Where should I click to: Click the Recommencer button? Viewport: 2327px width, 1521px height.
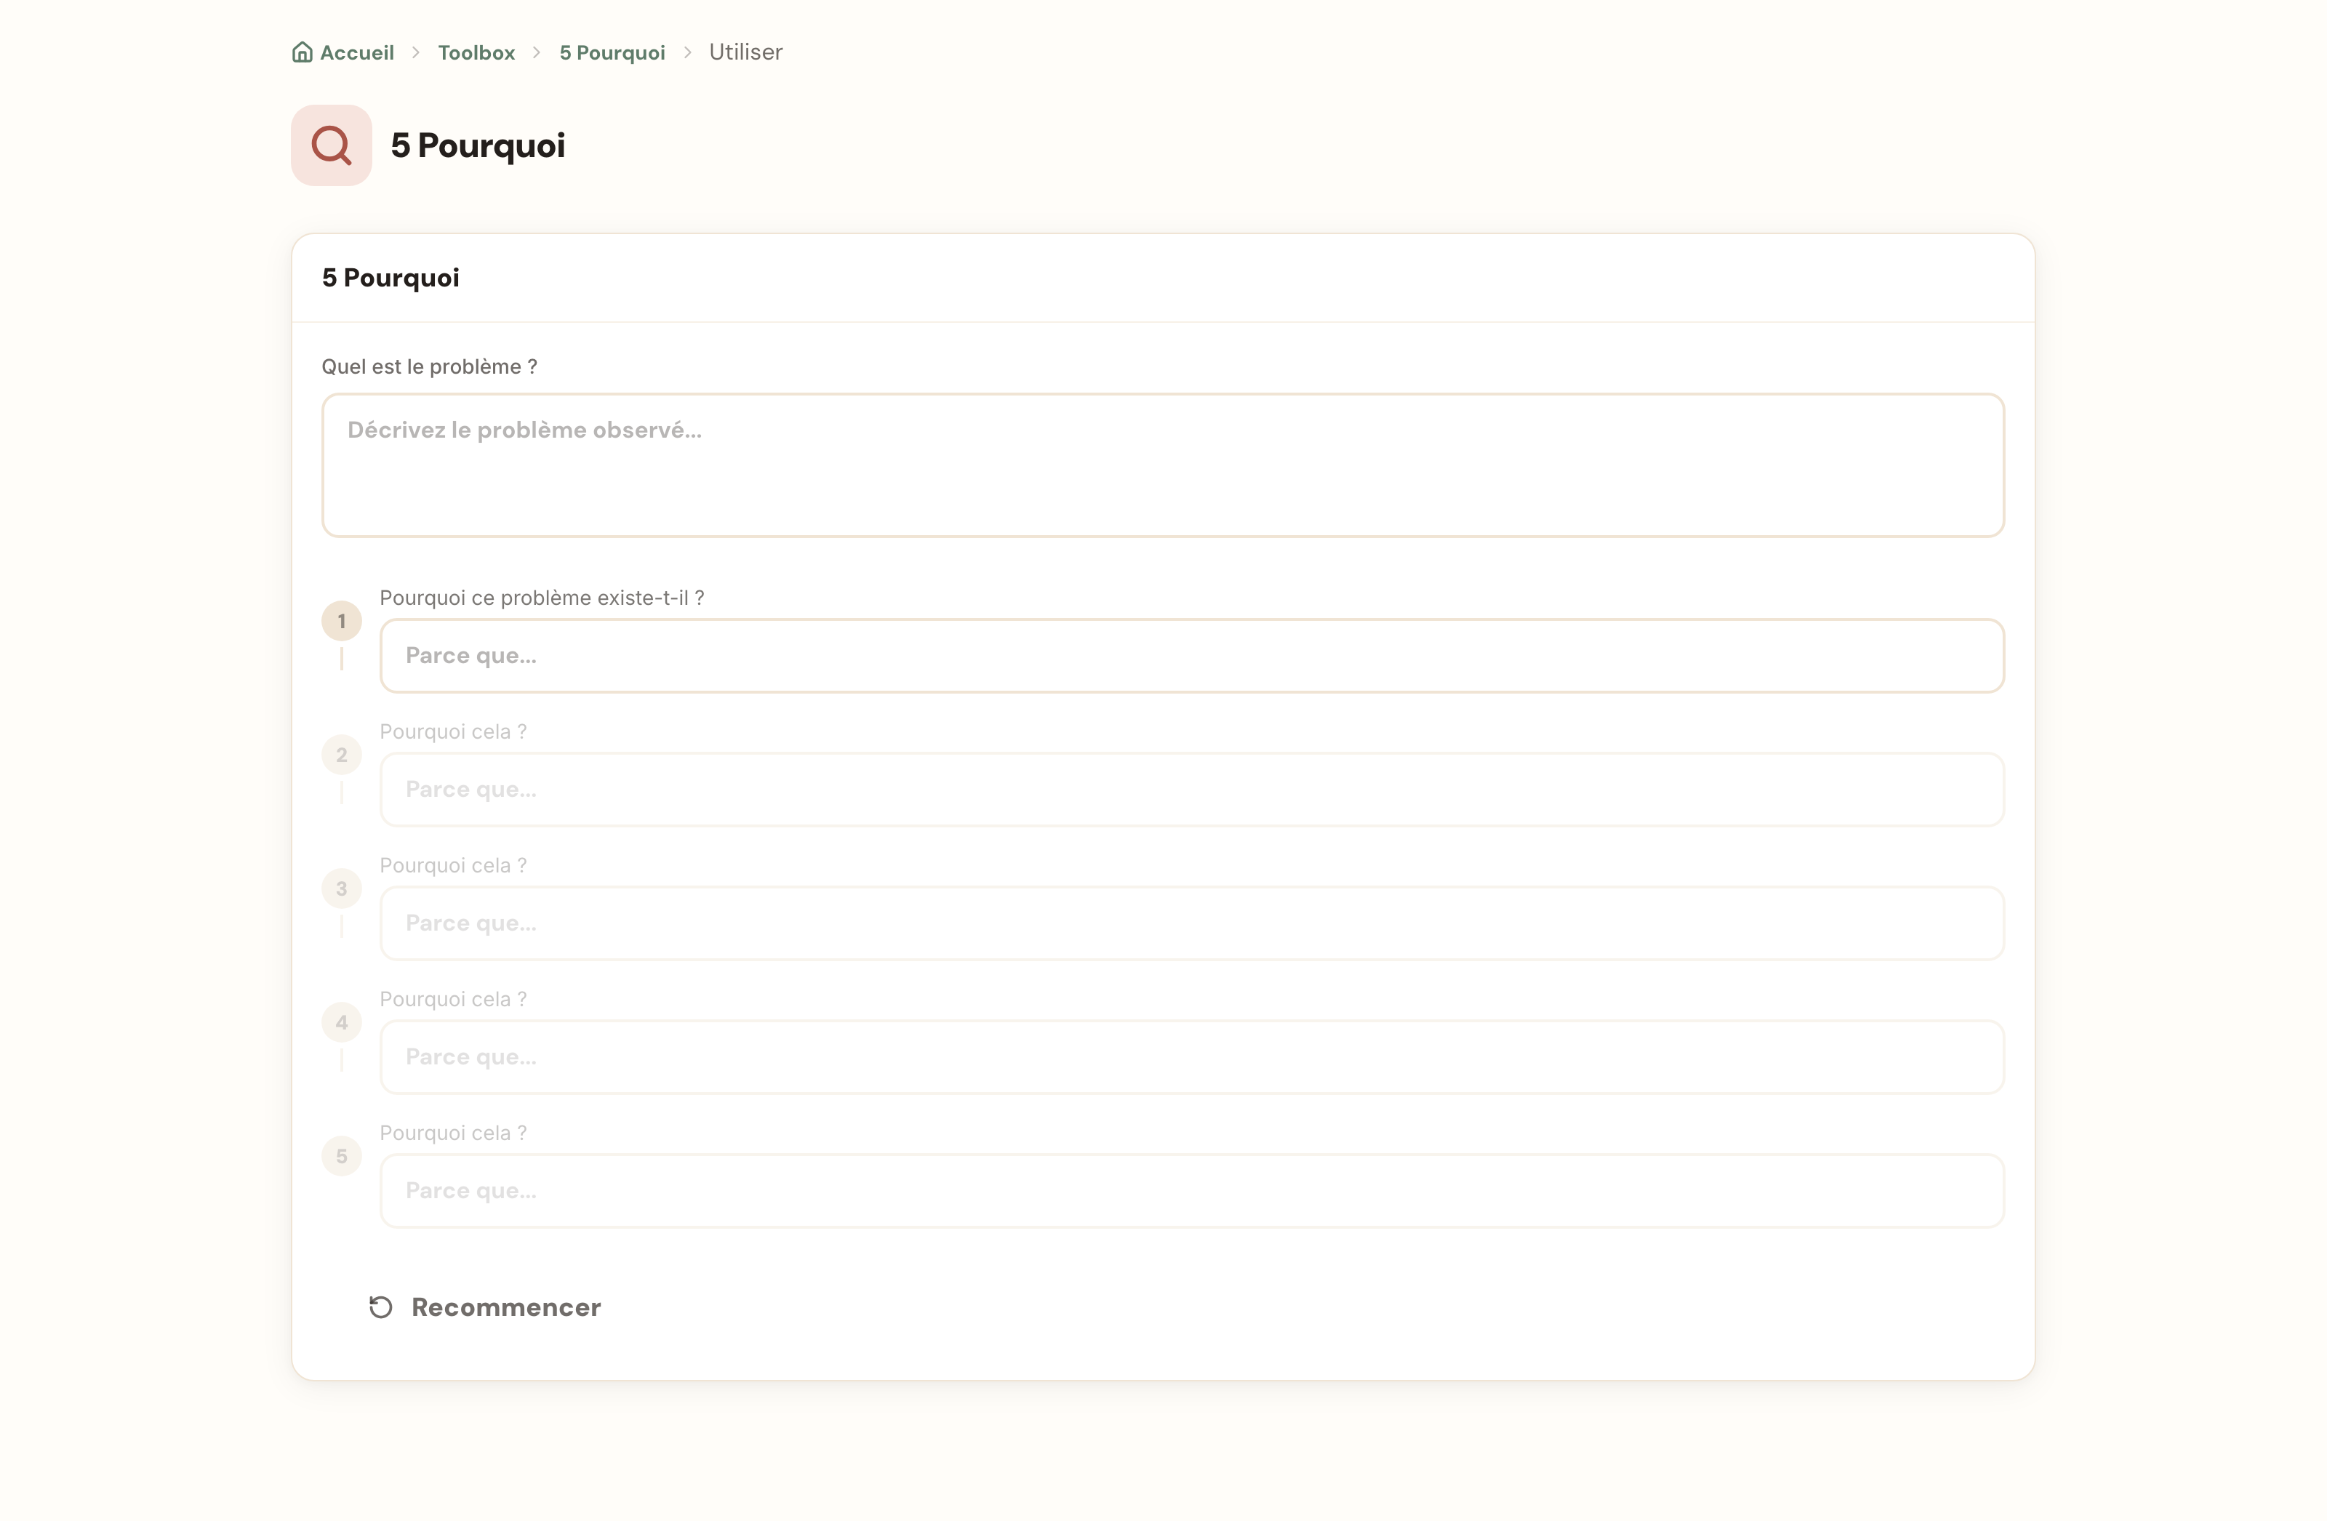click(x=484, y=1308)
